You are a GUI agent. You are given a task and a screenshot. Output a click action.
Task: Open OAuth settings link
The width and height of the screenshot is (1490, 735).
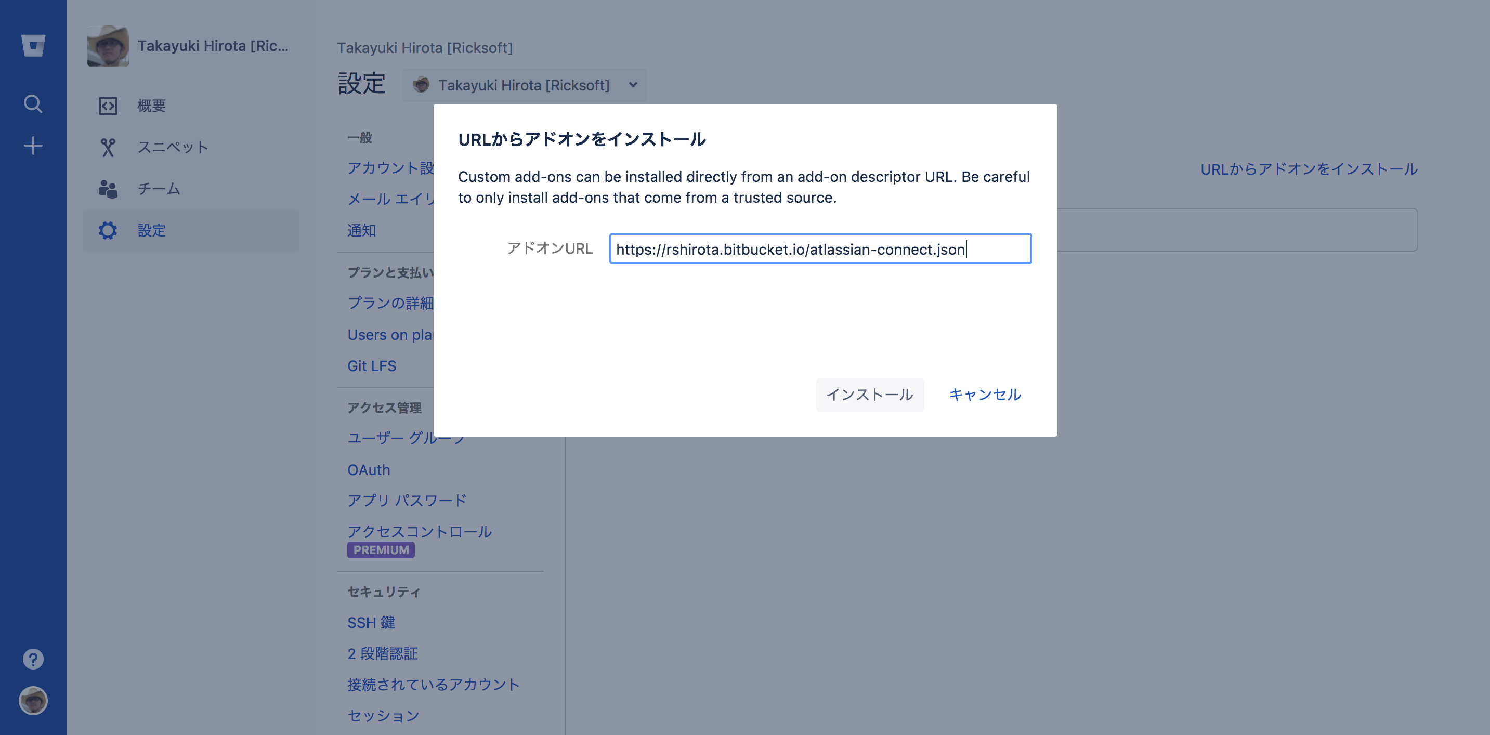pos(369,469)
